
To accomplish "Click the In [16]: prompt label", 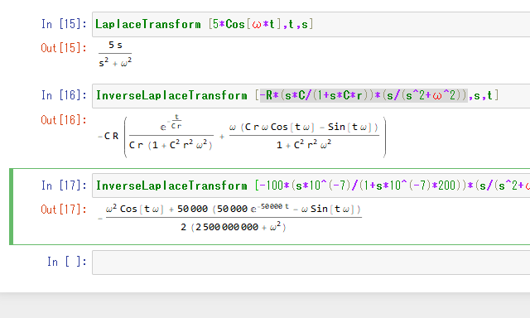I will click(x=64, y=95).
